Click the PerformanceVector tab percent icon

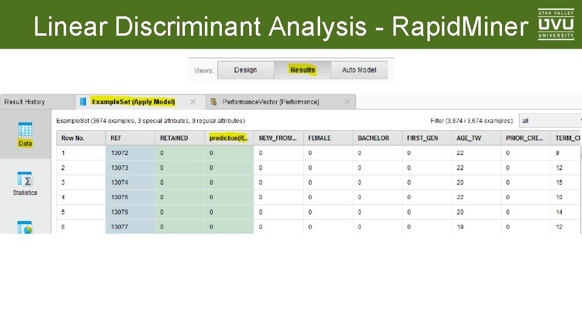click(x=213, y=102)
